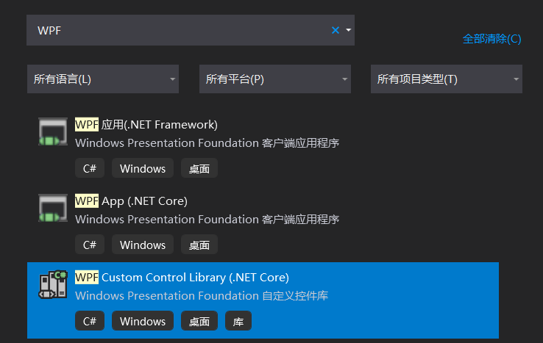Click the description under WPF 应用(.NET Framework)

[207, 142]
